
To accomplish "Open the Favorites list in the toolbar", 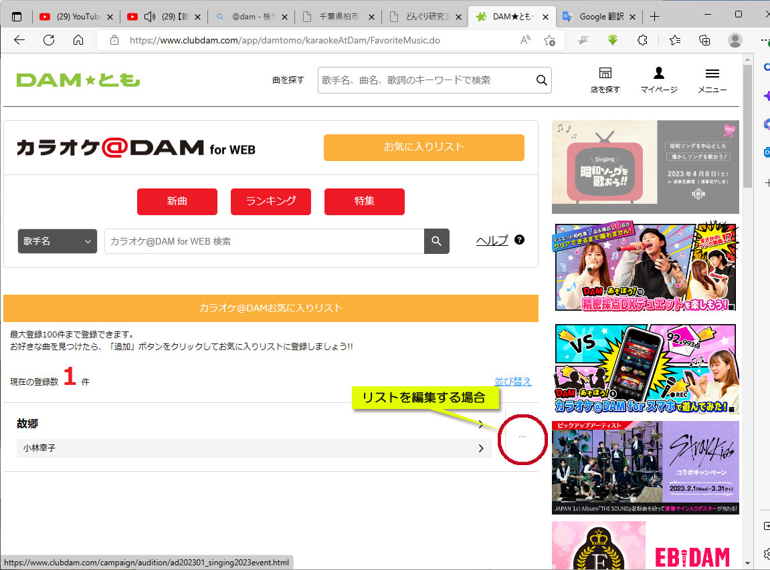I will pyautogui.click(x=675, y=40).
